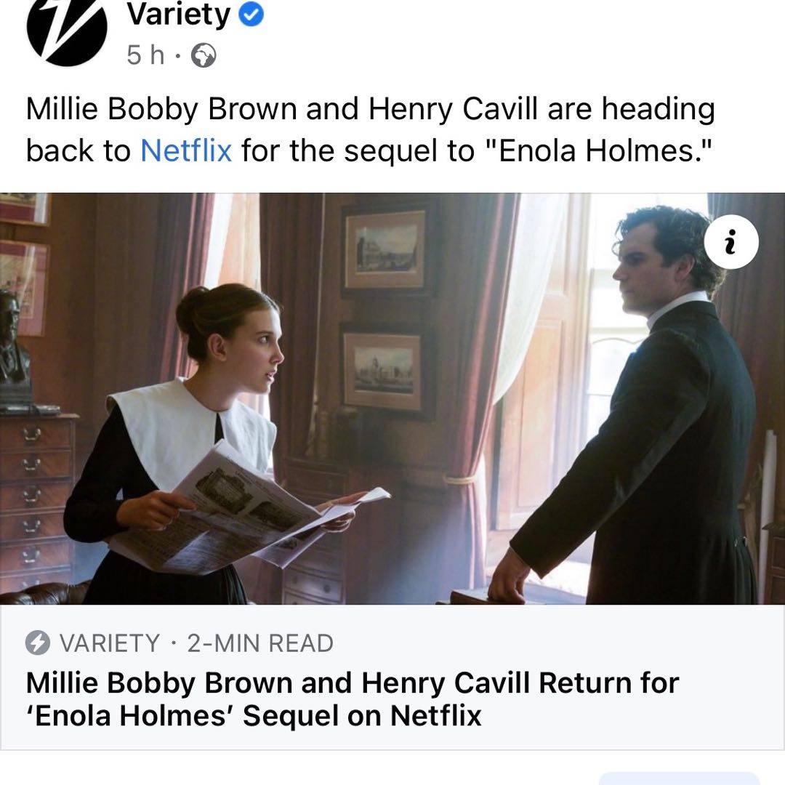785x785 pixels.
Task: Click the framed pictures on the wall in the photo
Action: (385, 310)
